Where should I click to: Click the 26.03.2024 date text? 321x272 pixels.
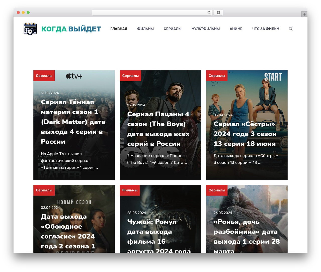pyautogui.click(x=223, y=213)
